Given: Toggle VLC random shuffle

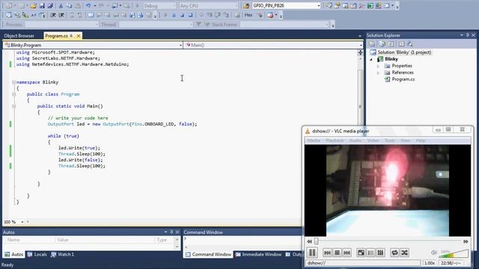Looking at the screenshot, I should click(x=404, y=253).
